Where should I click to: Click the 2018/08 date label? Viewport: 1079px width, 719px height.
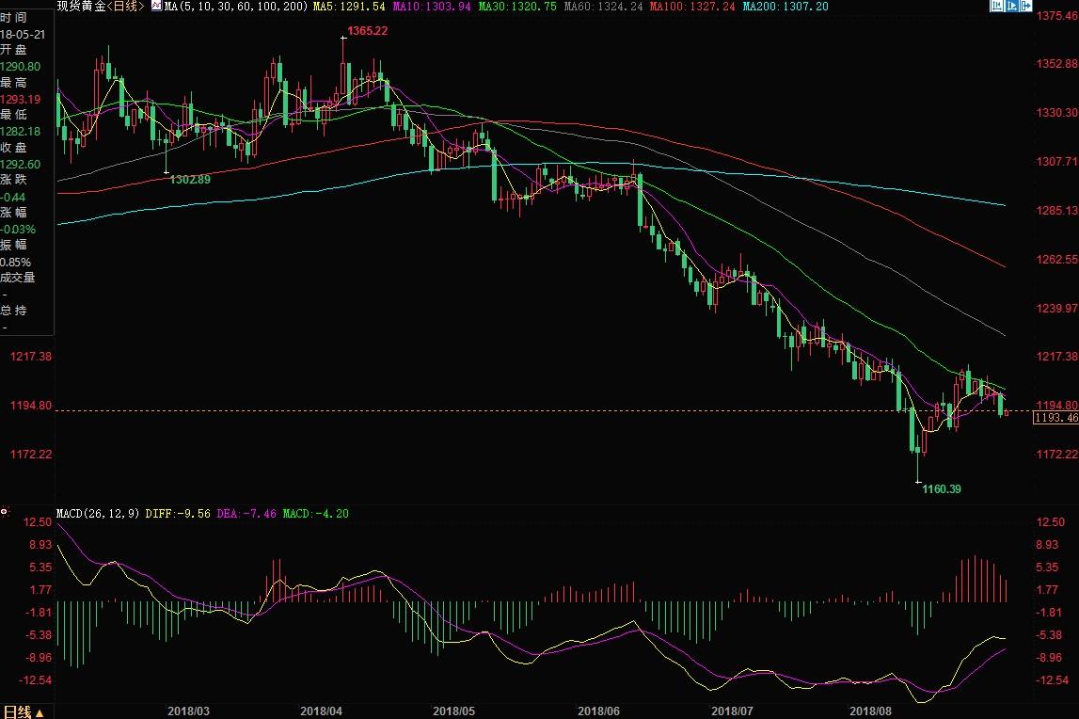pyautogui.click(x=870, y=711)
